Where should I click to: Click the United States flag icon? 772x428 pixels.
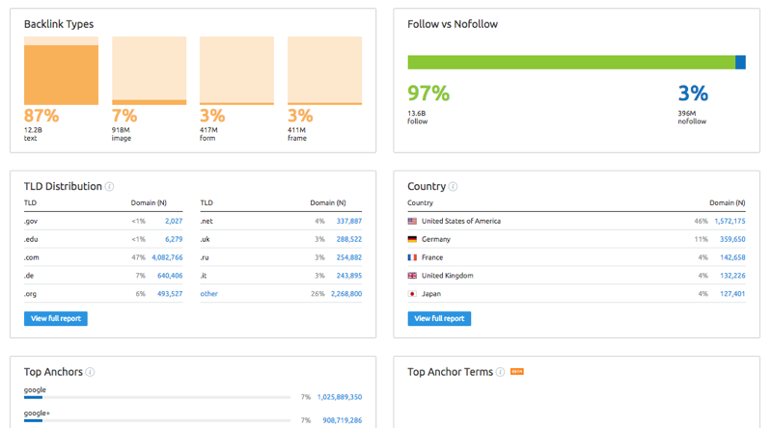pyautogui.click(x=412, y=221)
